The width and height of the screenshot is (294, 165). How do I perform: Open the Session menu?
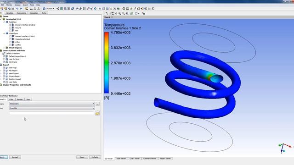coord(17,5)
